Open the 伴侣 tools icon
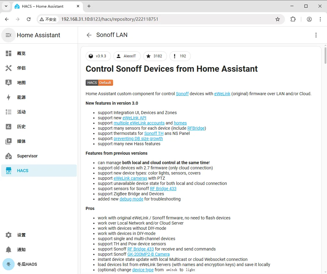The image size is (327, 274). (8, 68)
